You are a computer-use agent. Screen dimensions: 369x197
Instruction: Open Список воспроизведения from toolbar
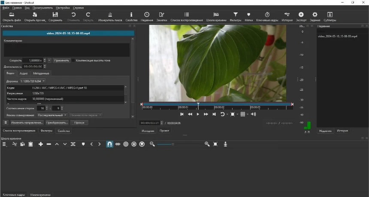click(187, 17)
